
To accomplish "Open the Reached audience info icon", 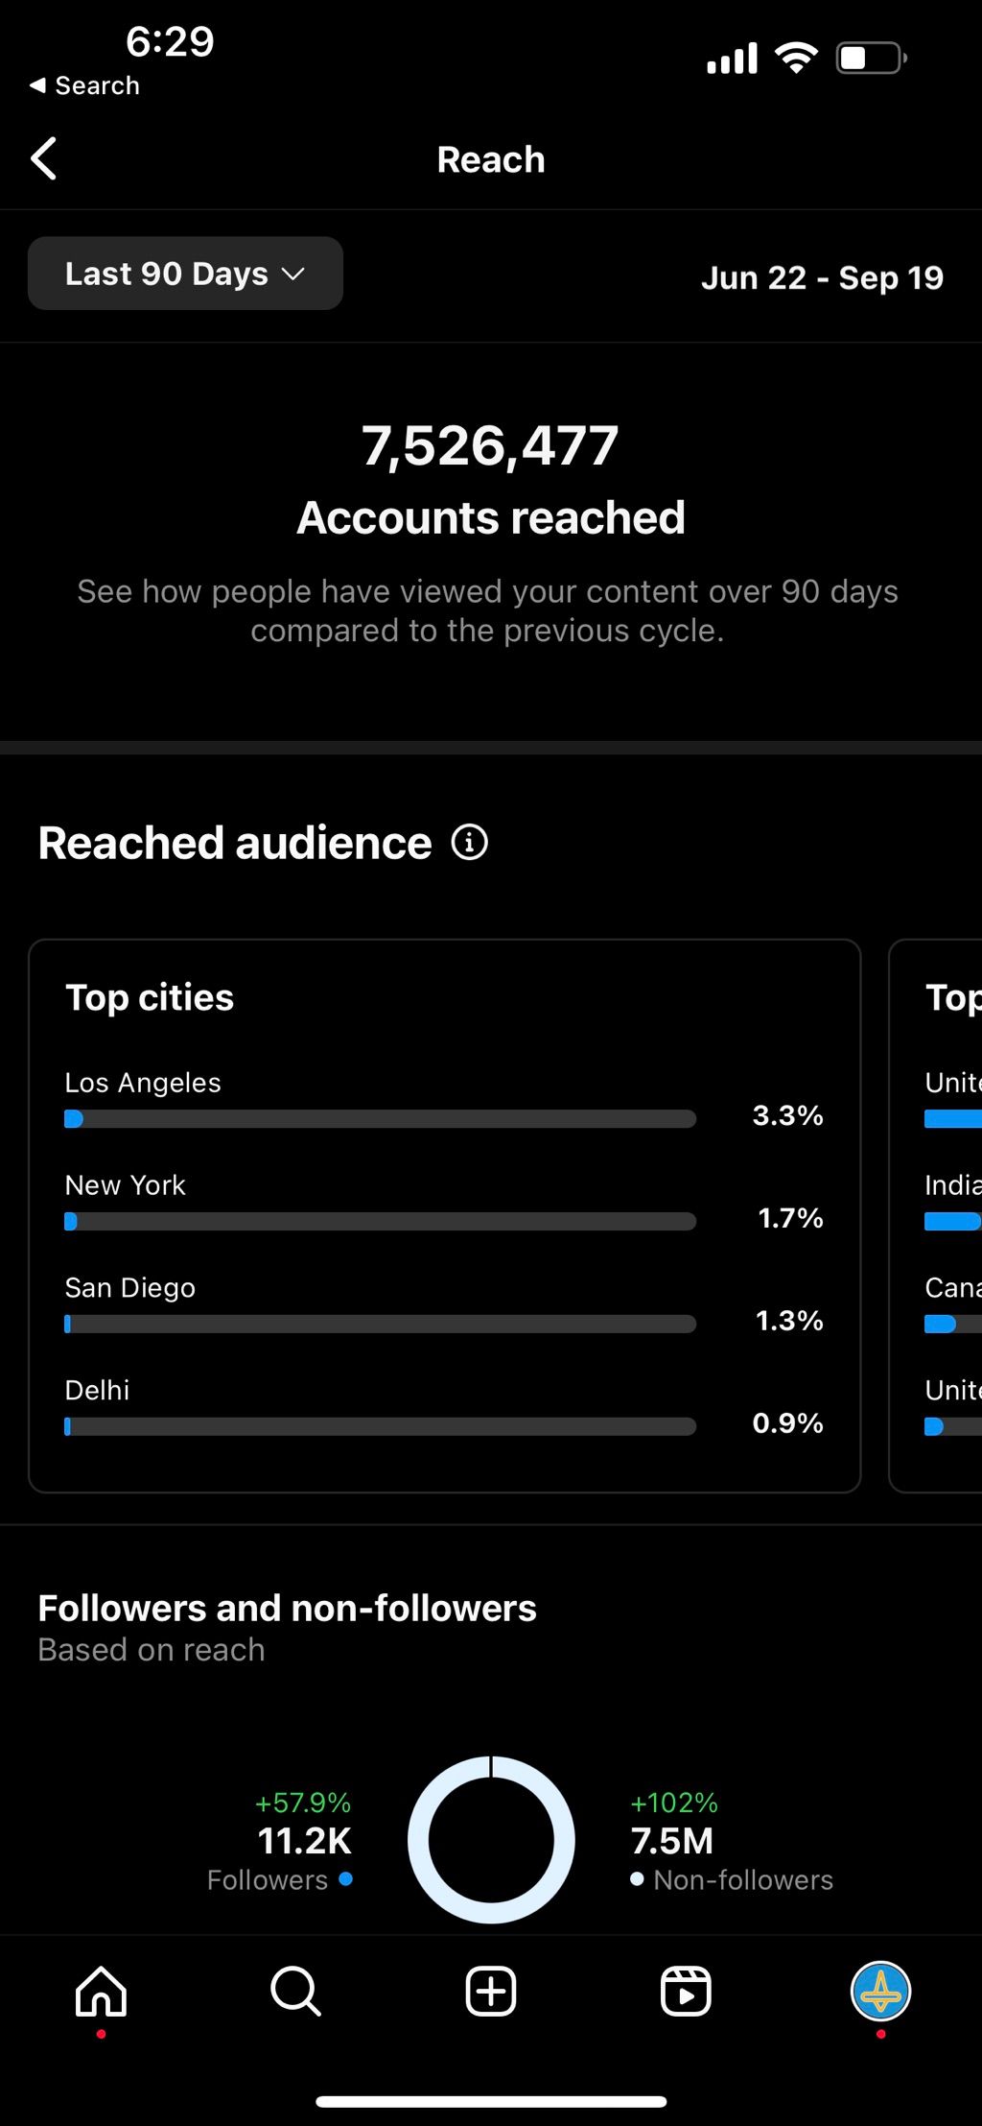I will click(x=469, y=843).
